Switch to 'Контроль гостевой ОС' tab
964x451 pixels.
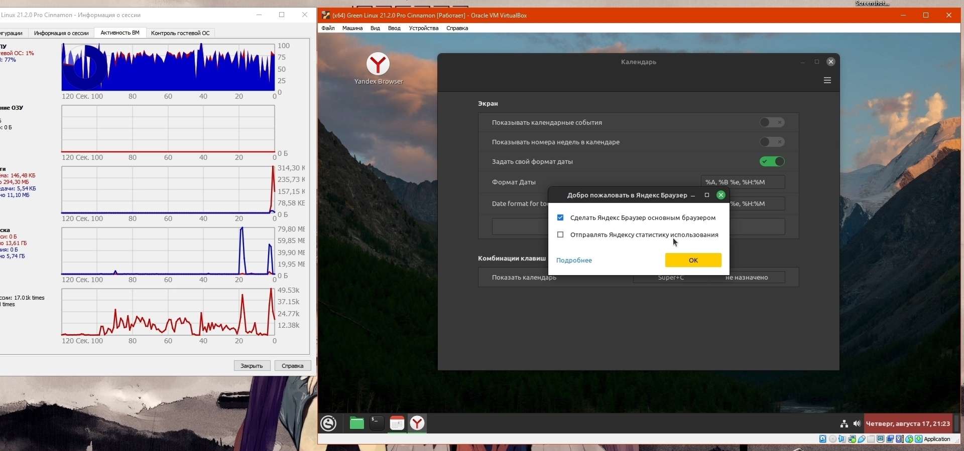pyautogui.click(x=180, y=33)
